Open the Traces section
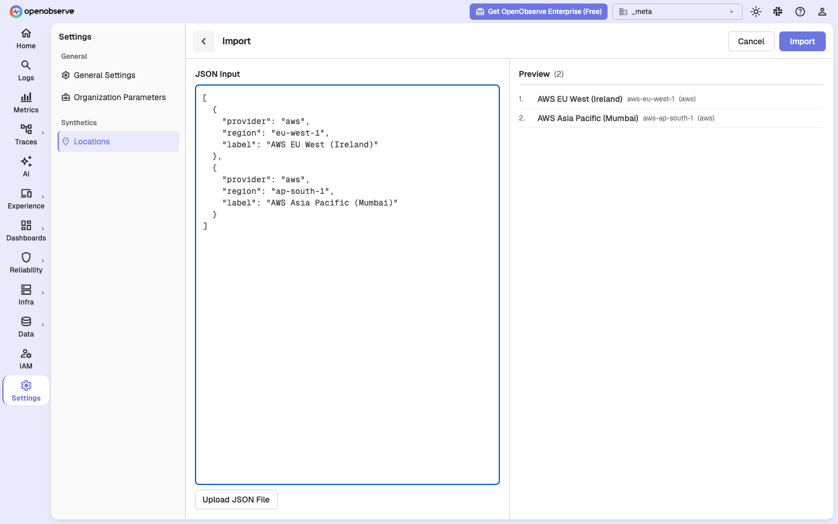 coord(26,135)
